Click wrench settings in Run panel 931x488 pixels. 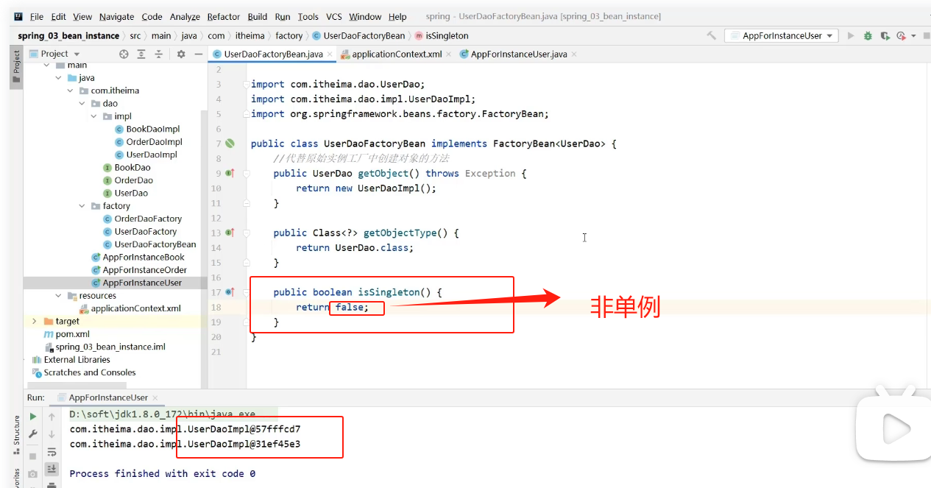pyautogui.click(x=33, y=435)
